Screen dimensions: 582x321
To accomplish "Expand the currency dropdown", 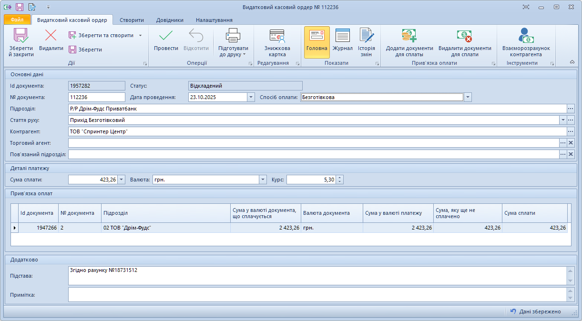I will pos(263,180).
